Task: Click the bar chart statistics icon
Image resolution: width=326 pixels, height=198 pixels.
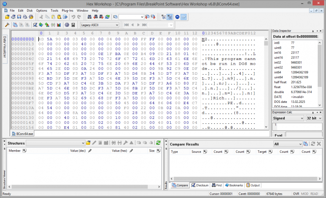Action: (x=59, y=25)
